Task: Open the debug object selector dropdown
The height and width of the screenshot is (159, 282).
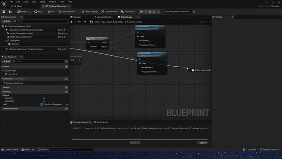Action: click(x=177, y=11)
